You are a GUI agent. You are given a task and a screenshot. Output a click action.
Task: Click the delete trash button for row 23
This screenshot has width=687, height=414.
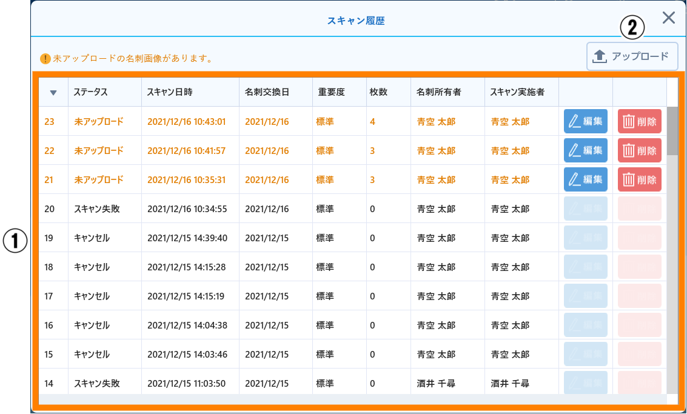click(x=639, y=121)
